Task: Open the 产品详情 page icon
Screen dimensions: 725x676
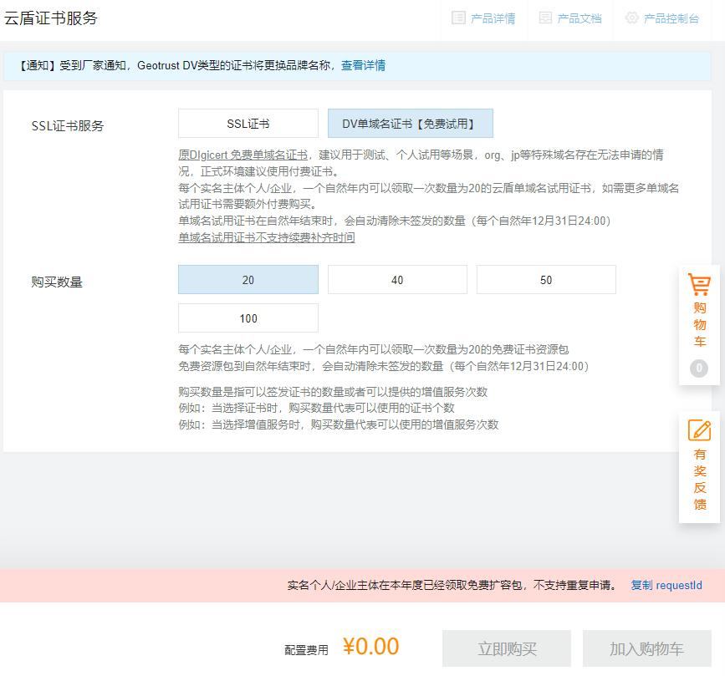Action: pos(485,18)
